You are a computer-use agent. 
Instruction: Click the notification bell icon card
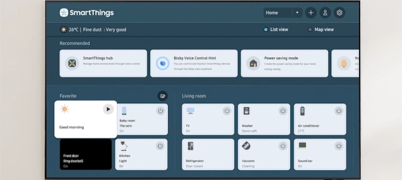click(x=345, y=63)
